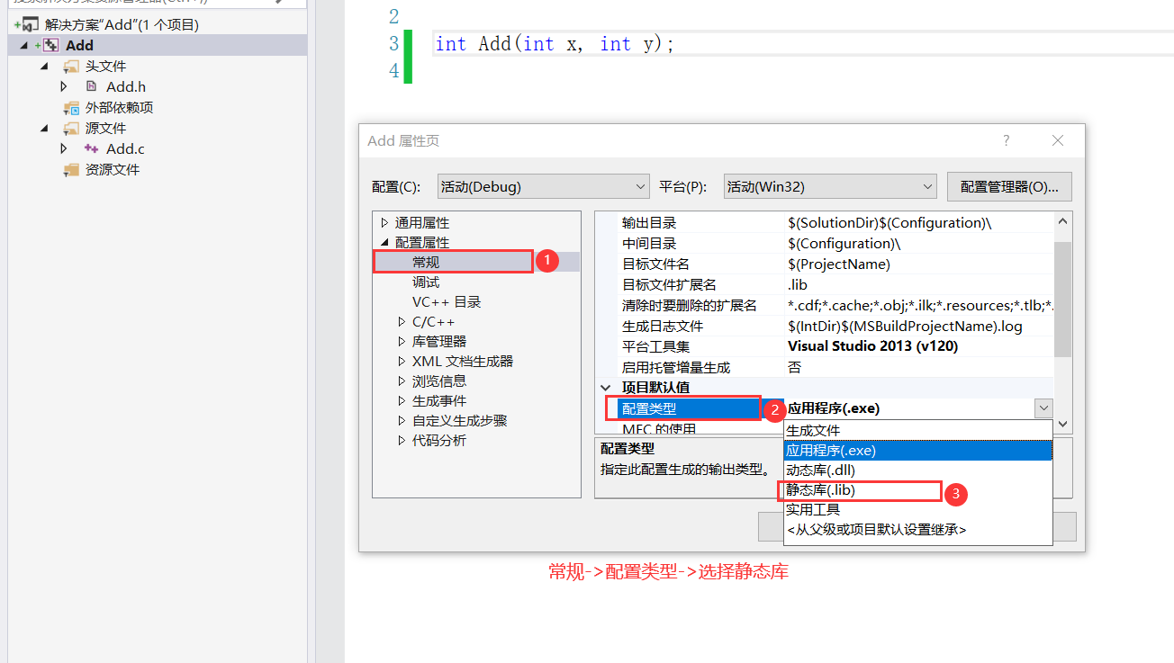The width and height of the screenshot is (1174, 663).
Task: Click line number 4 in the editor
Action: 393,70
